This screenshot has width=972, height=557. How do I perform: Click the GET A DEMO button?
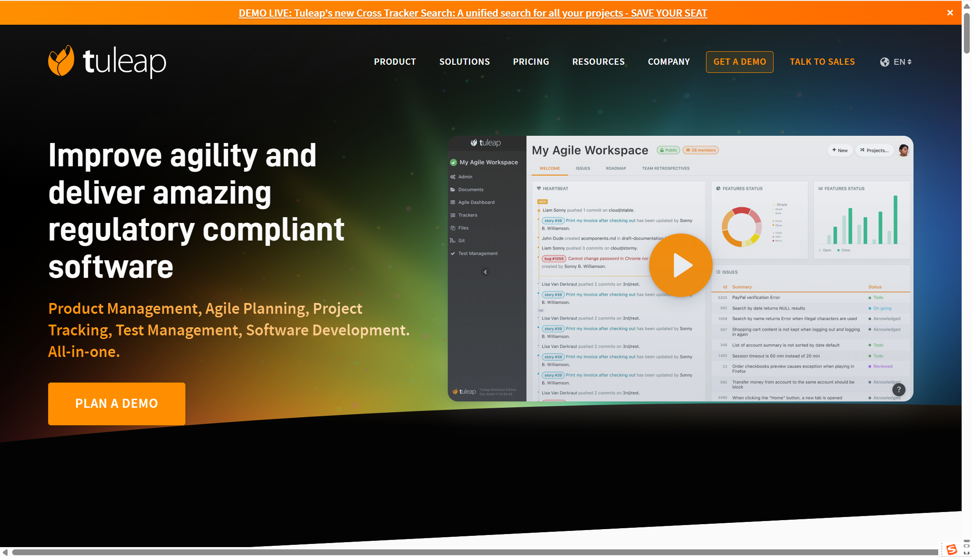click(x=739, y=62)
